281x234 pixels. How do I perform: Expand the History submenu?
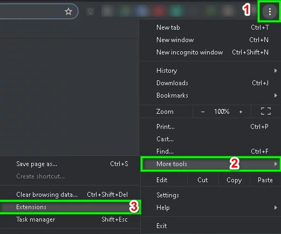point(210,71)
